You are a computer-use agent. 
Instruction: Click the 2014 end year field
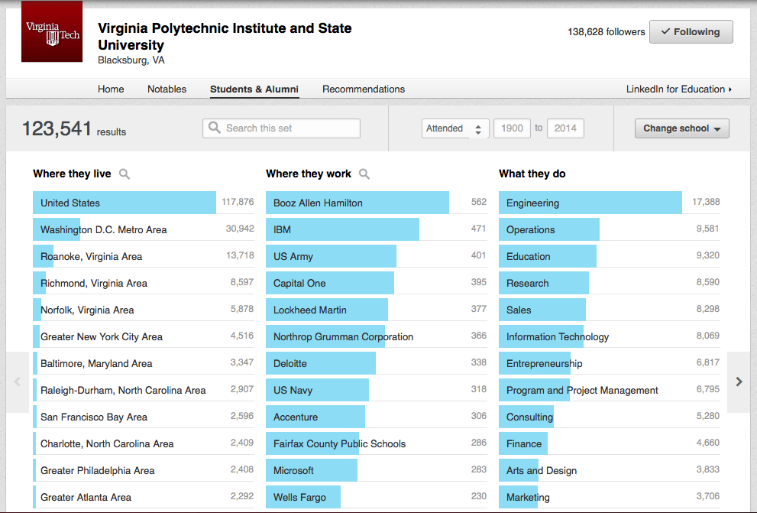pyautogui.click(x=565, y=128)
